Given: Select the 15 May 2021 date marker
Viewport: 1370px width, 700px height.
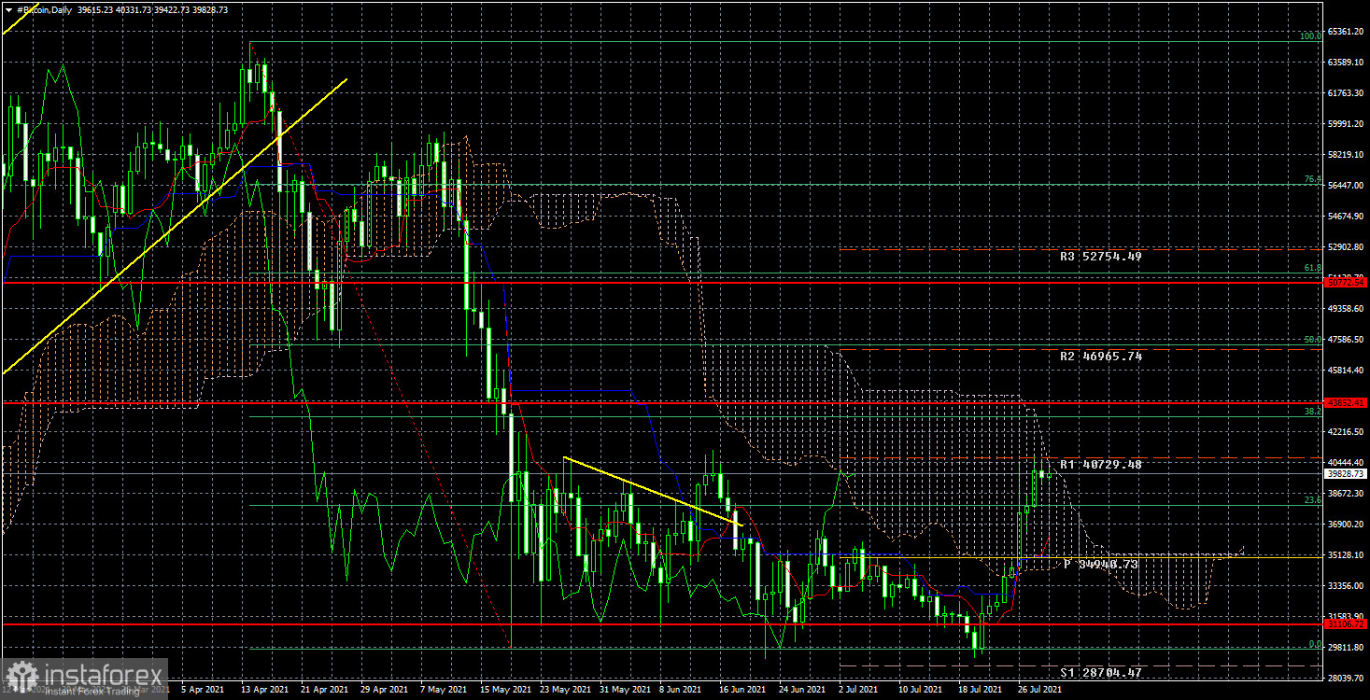Looking at the screenshot, I should (x=502, y=690).
